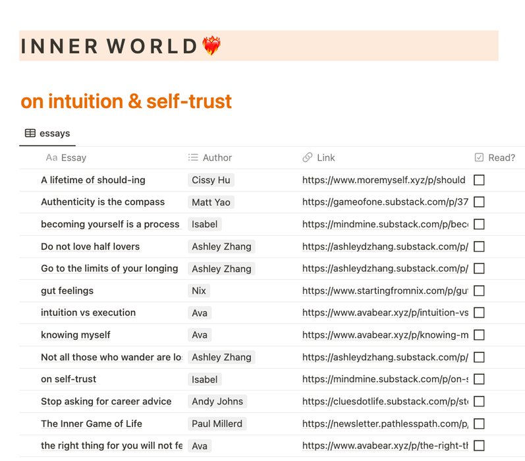Screen dimensions: 525x461
Task: Mark The Inner Game of Life as read
Action: pyautogui.click(x=479, y=423)
